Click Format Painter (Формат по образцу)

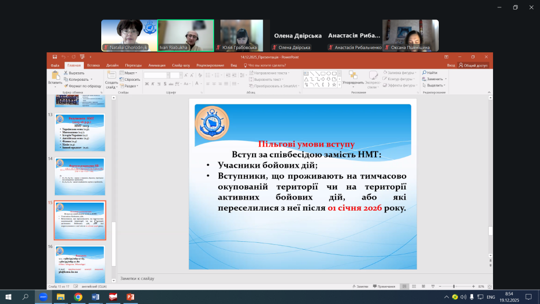click(x=84, y=85)
